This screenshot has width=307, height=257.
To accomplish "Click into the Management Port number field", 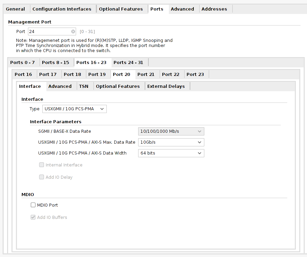I will click(x=50, y=31).
